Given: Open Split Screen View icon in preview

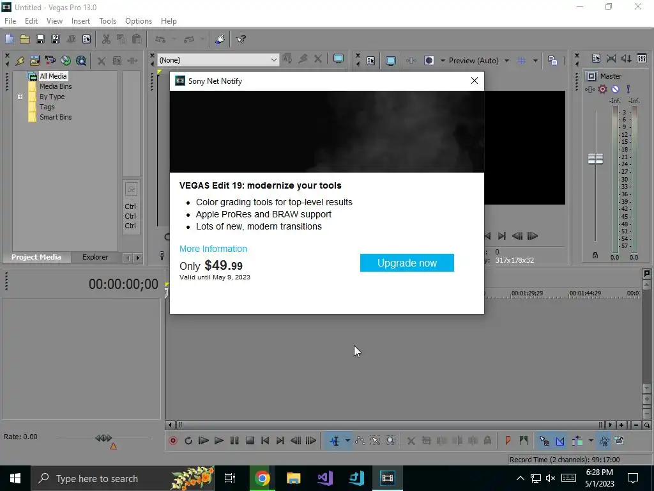Looking at the screenshot, I should (429, 61).
